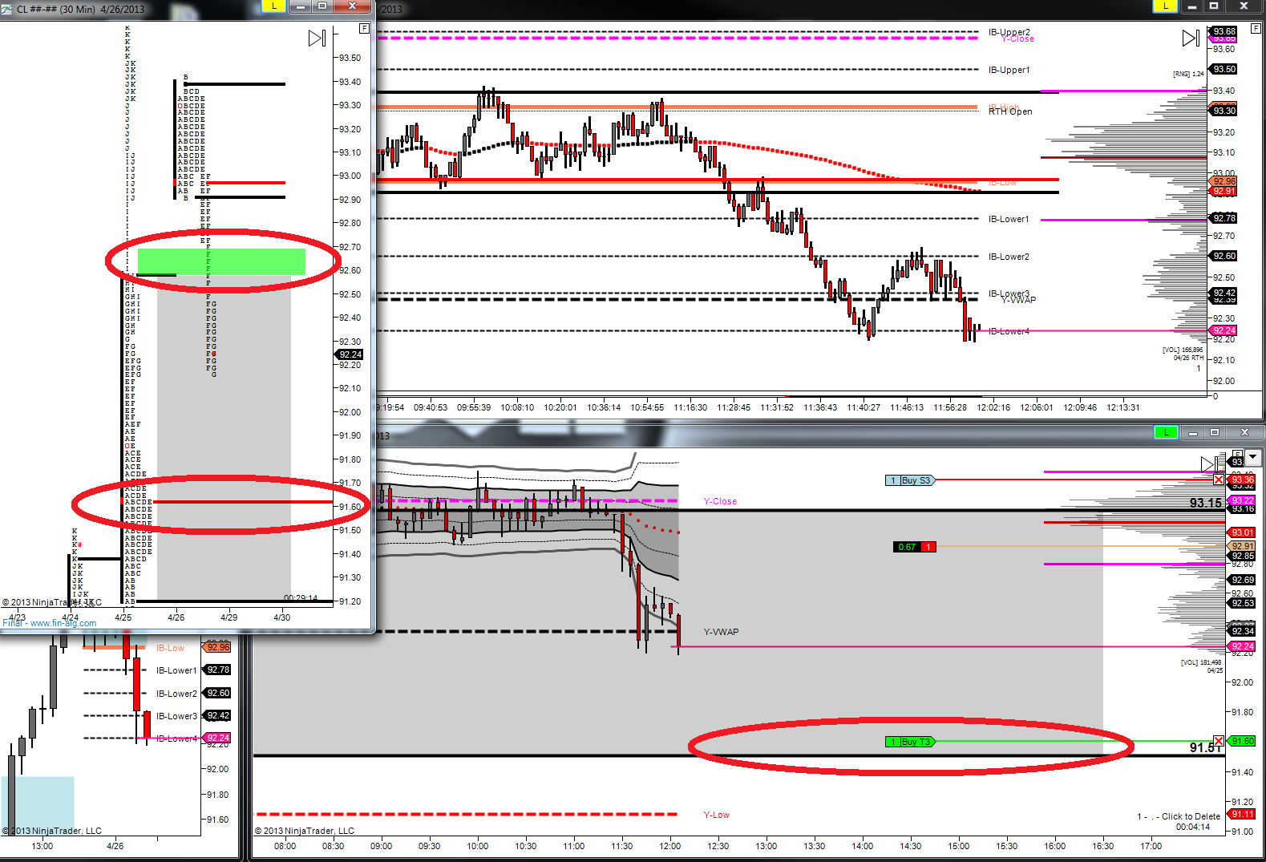Viewport: 1266px width, 862px height.
Task: Click the 92.78 price marker in the bottom-left chart
Action: (218, 670)
